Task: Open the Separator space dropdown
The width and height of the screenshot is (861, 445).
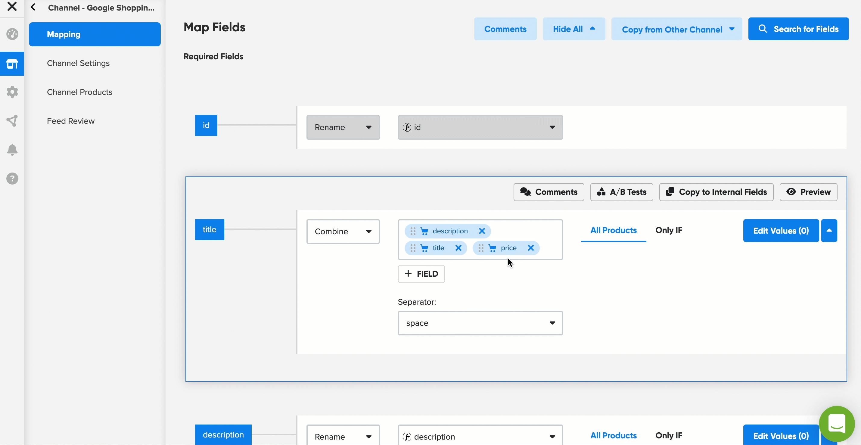Action: (480, 323)
